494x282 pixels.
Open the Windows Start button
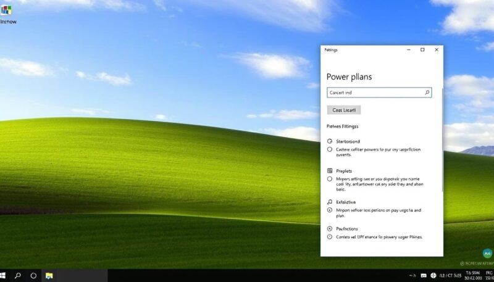click(2, 276)
